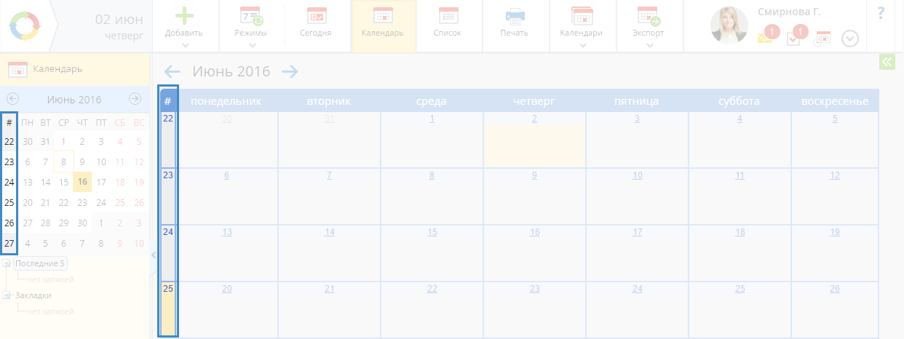
Task: Select Saturday 18 in mini calendar
Action: tap(120, 183)
